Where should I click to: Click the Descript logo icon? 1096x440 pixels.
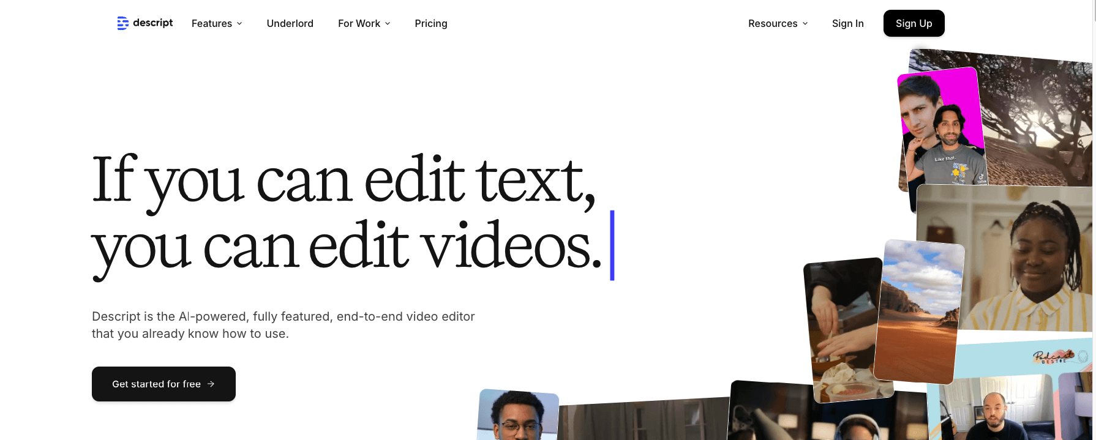pyautogui.click(x=122, y=23)
